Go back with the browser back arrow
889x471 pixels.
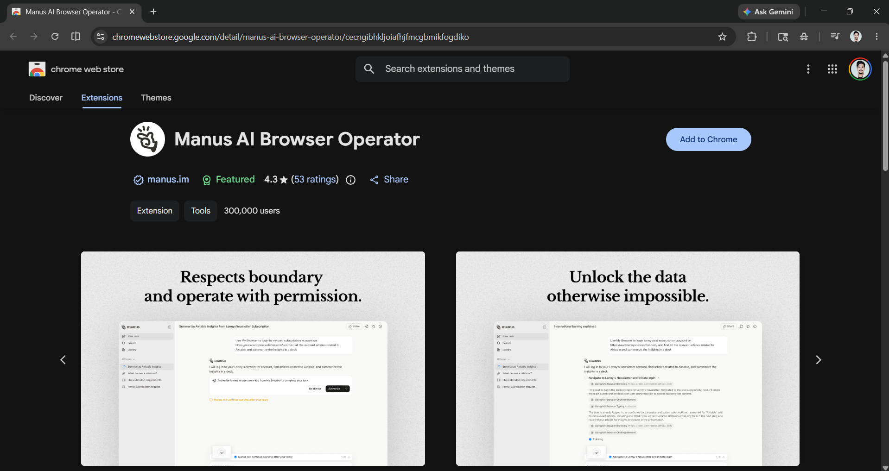pyautogui.click(x=13, y=37)
